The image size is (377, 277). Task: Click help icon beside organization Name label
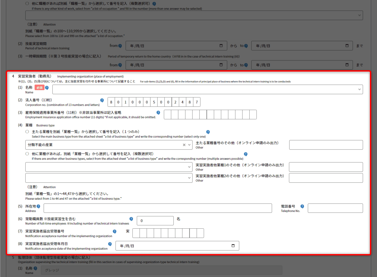47,88
